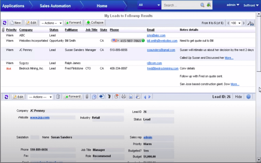Click the blue arrows convert icon
The image size is (261, 163).
[x=102, y=96]
